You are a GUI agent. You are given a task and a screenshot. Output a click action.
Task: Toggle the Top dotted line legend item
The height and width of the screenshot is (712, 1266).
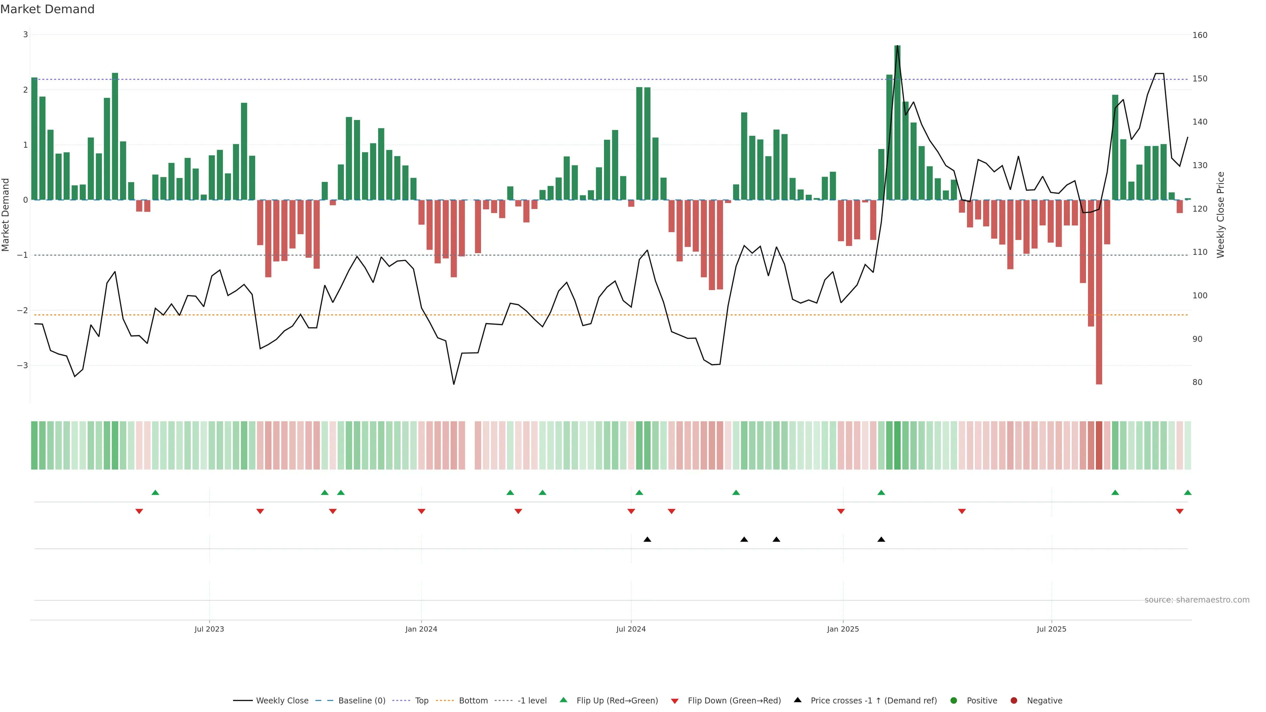(x=421, y=701)
